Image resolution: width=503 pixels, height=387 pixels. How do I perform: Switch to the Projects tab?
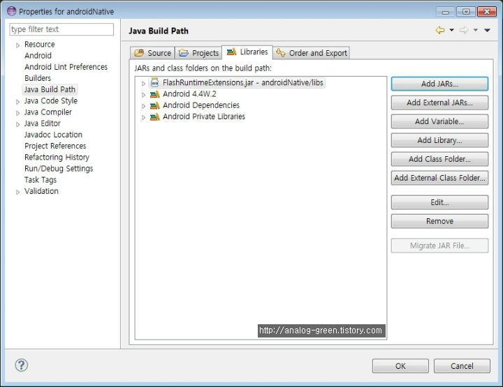tap(198, 53)
